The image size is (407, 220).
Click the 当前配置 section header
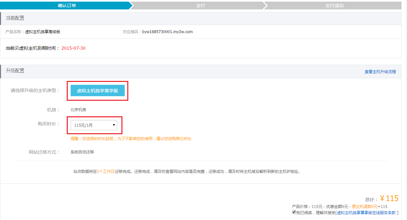coord(15,18)
